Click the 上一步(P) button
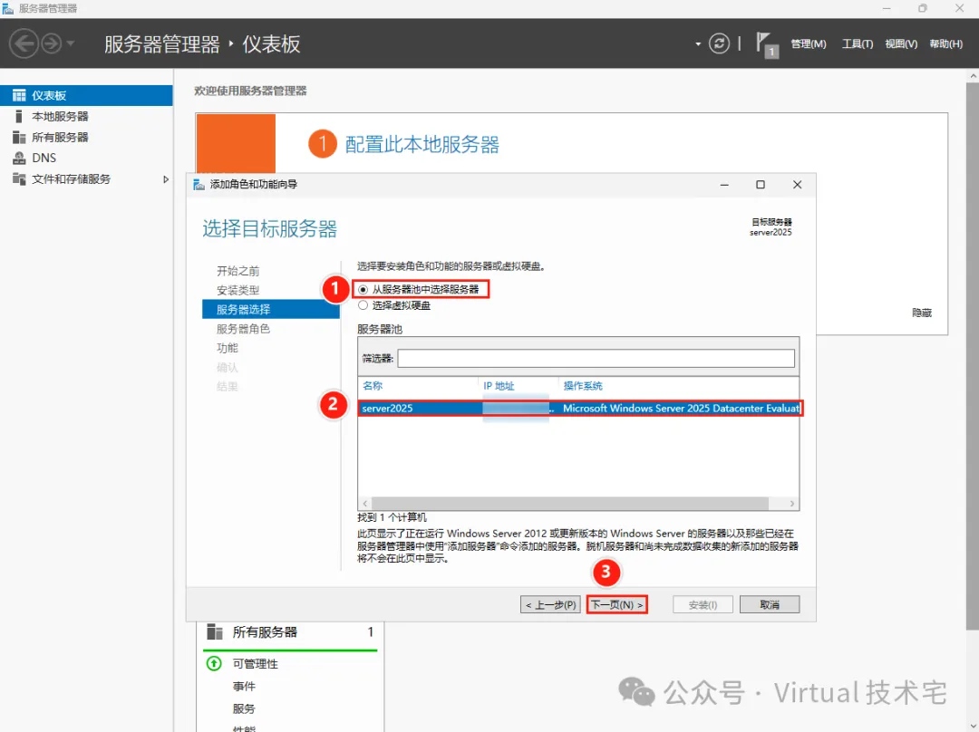 coord(550,604)
